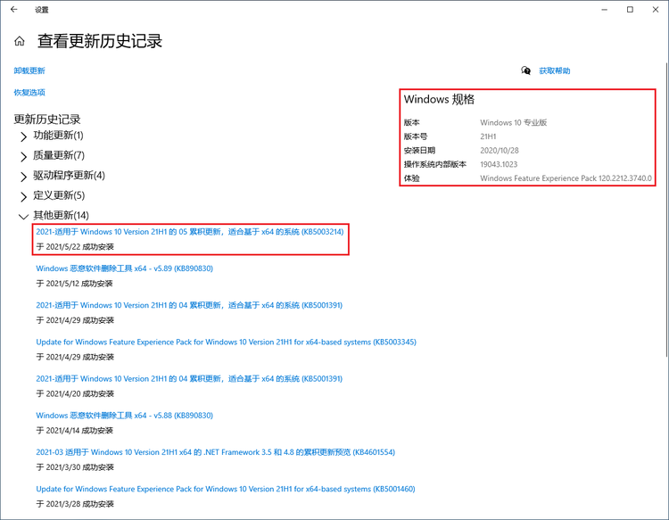Click the get help chat icon
This screenshot has width=669, height=520.
[x=525, y=70]
